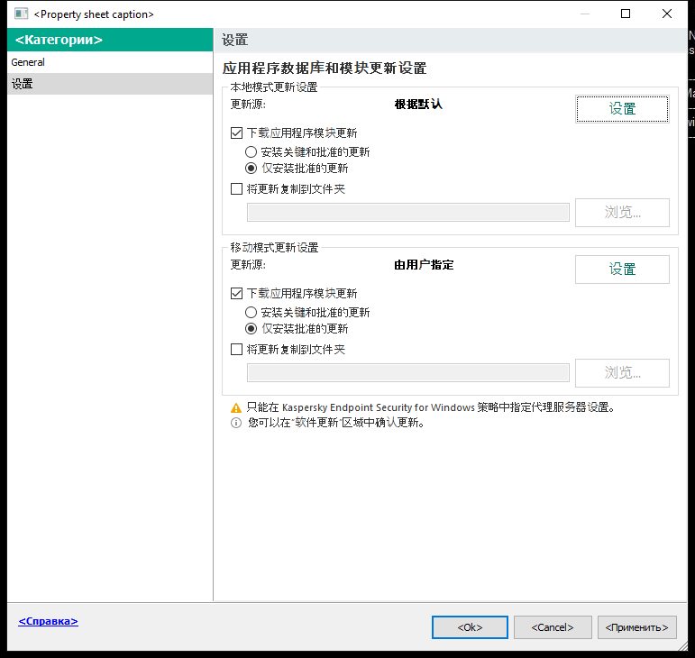The image size is (695, 658).
Task: Click the 根据默认 update source value
Action: coord(418,105)
